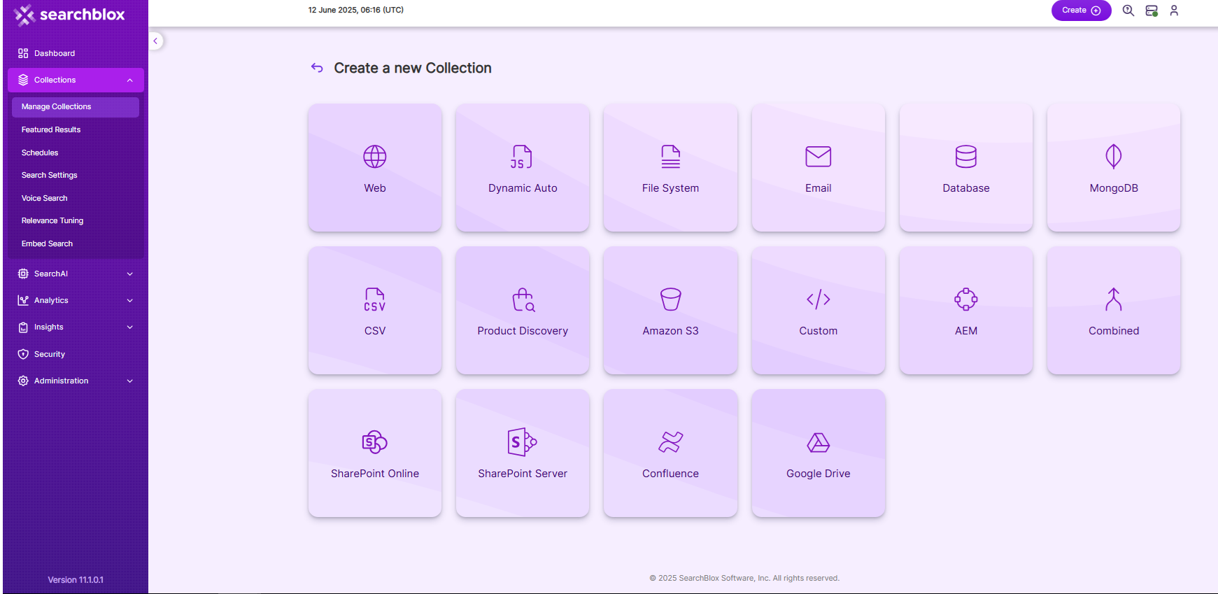Image resolution: width=1218 pixels, height=594 pixels.
Task: Open the search magnifier icon in header
Action: click(x=1128, y=10)
